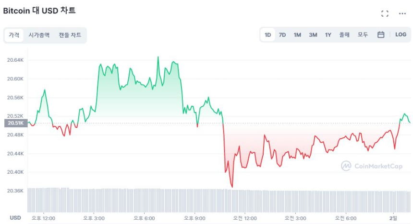Click the fullscreen expand icon
413x224 pixels.
pyautogui.click(x=385, y=13)
